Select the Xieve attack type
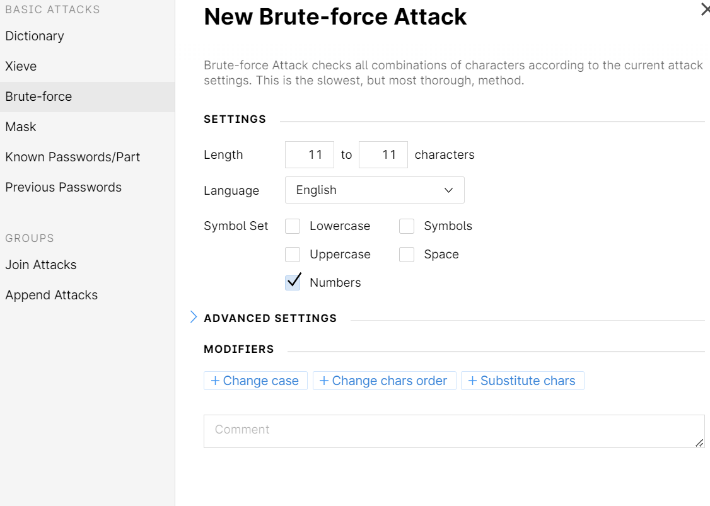 tap(21, 66)
